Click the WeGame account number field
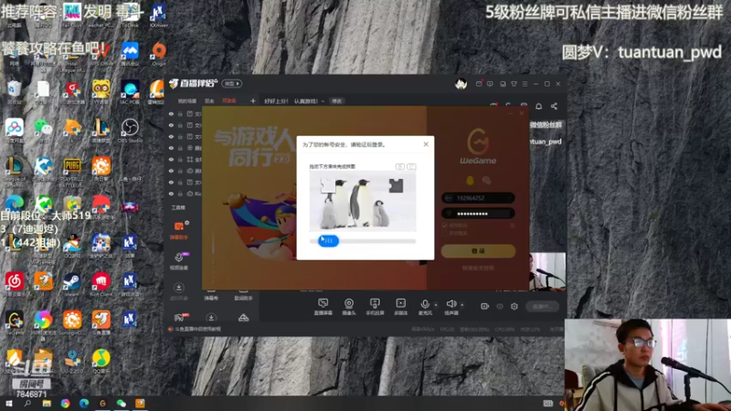The height and width of the screenshot is (411, 731). pos(478,198)
